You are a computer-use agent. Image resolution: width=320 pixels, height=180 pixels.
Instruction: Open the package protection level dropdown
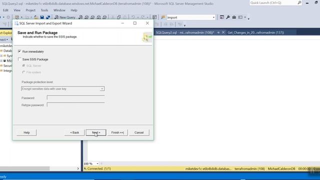(x=102, y=89)
